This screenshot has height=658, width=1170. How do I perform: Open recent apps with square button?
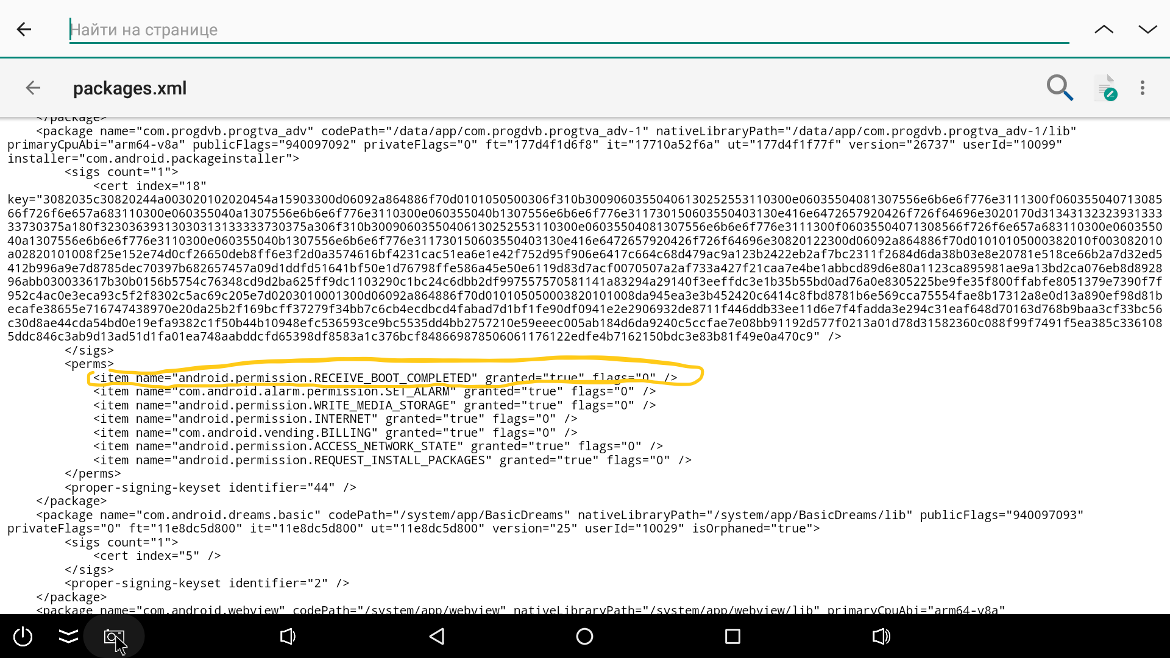tap(732, 637)
